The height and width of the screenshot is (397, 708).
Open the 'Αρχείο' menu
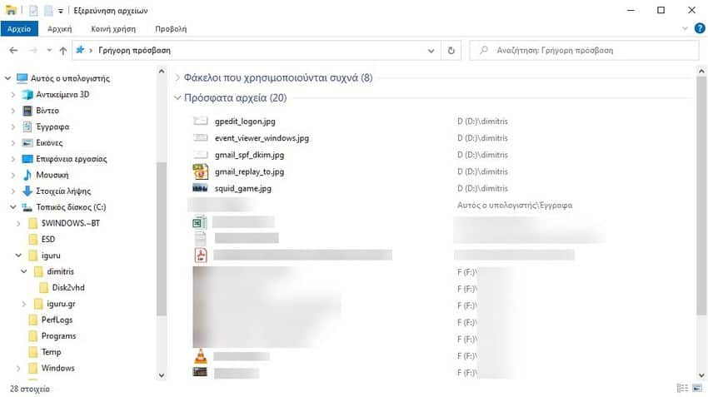[18, 28]
